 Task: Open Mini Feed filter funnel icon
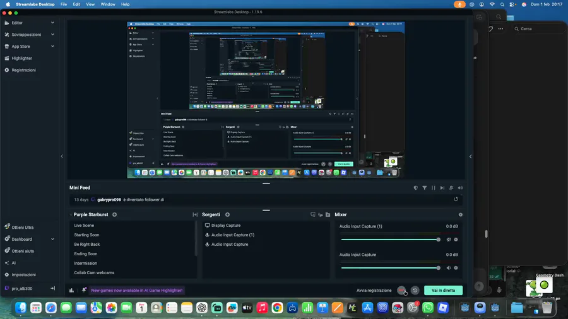(425, 188)
